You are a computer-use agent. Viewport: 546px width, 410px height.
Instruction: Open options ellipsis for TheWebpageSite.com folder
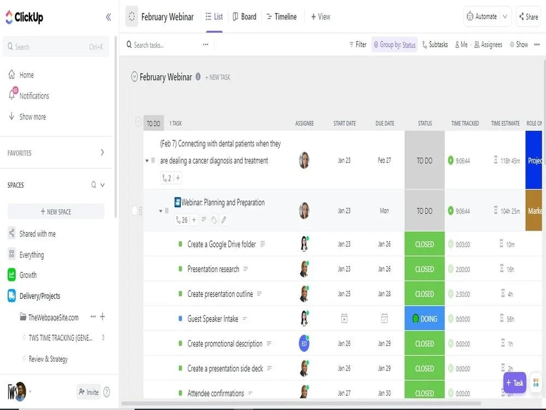(93, 317)
